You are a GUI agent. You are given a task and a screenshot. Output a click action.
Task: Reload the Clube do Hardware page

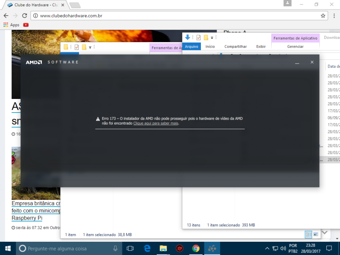tap(24, 16)
